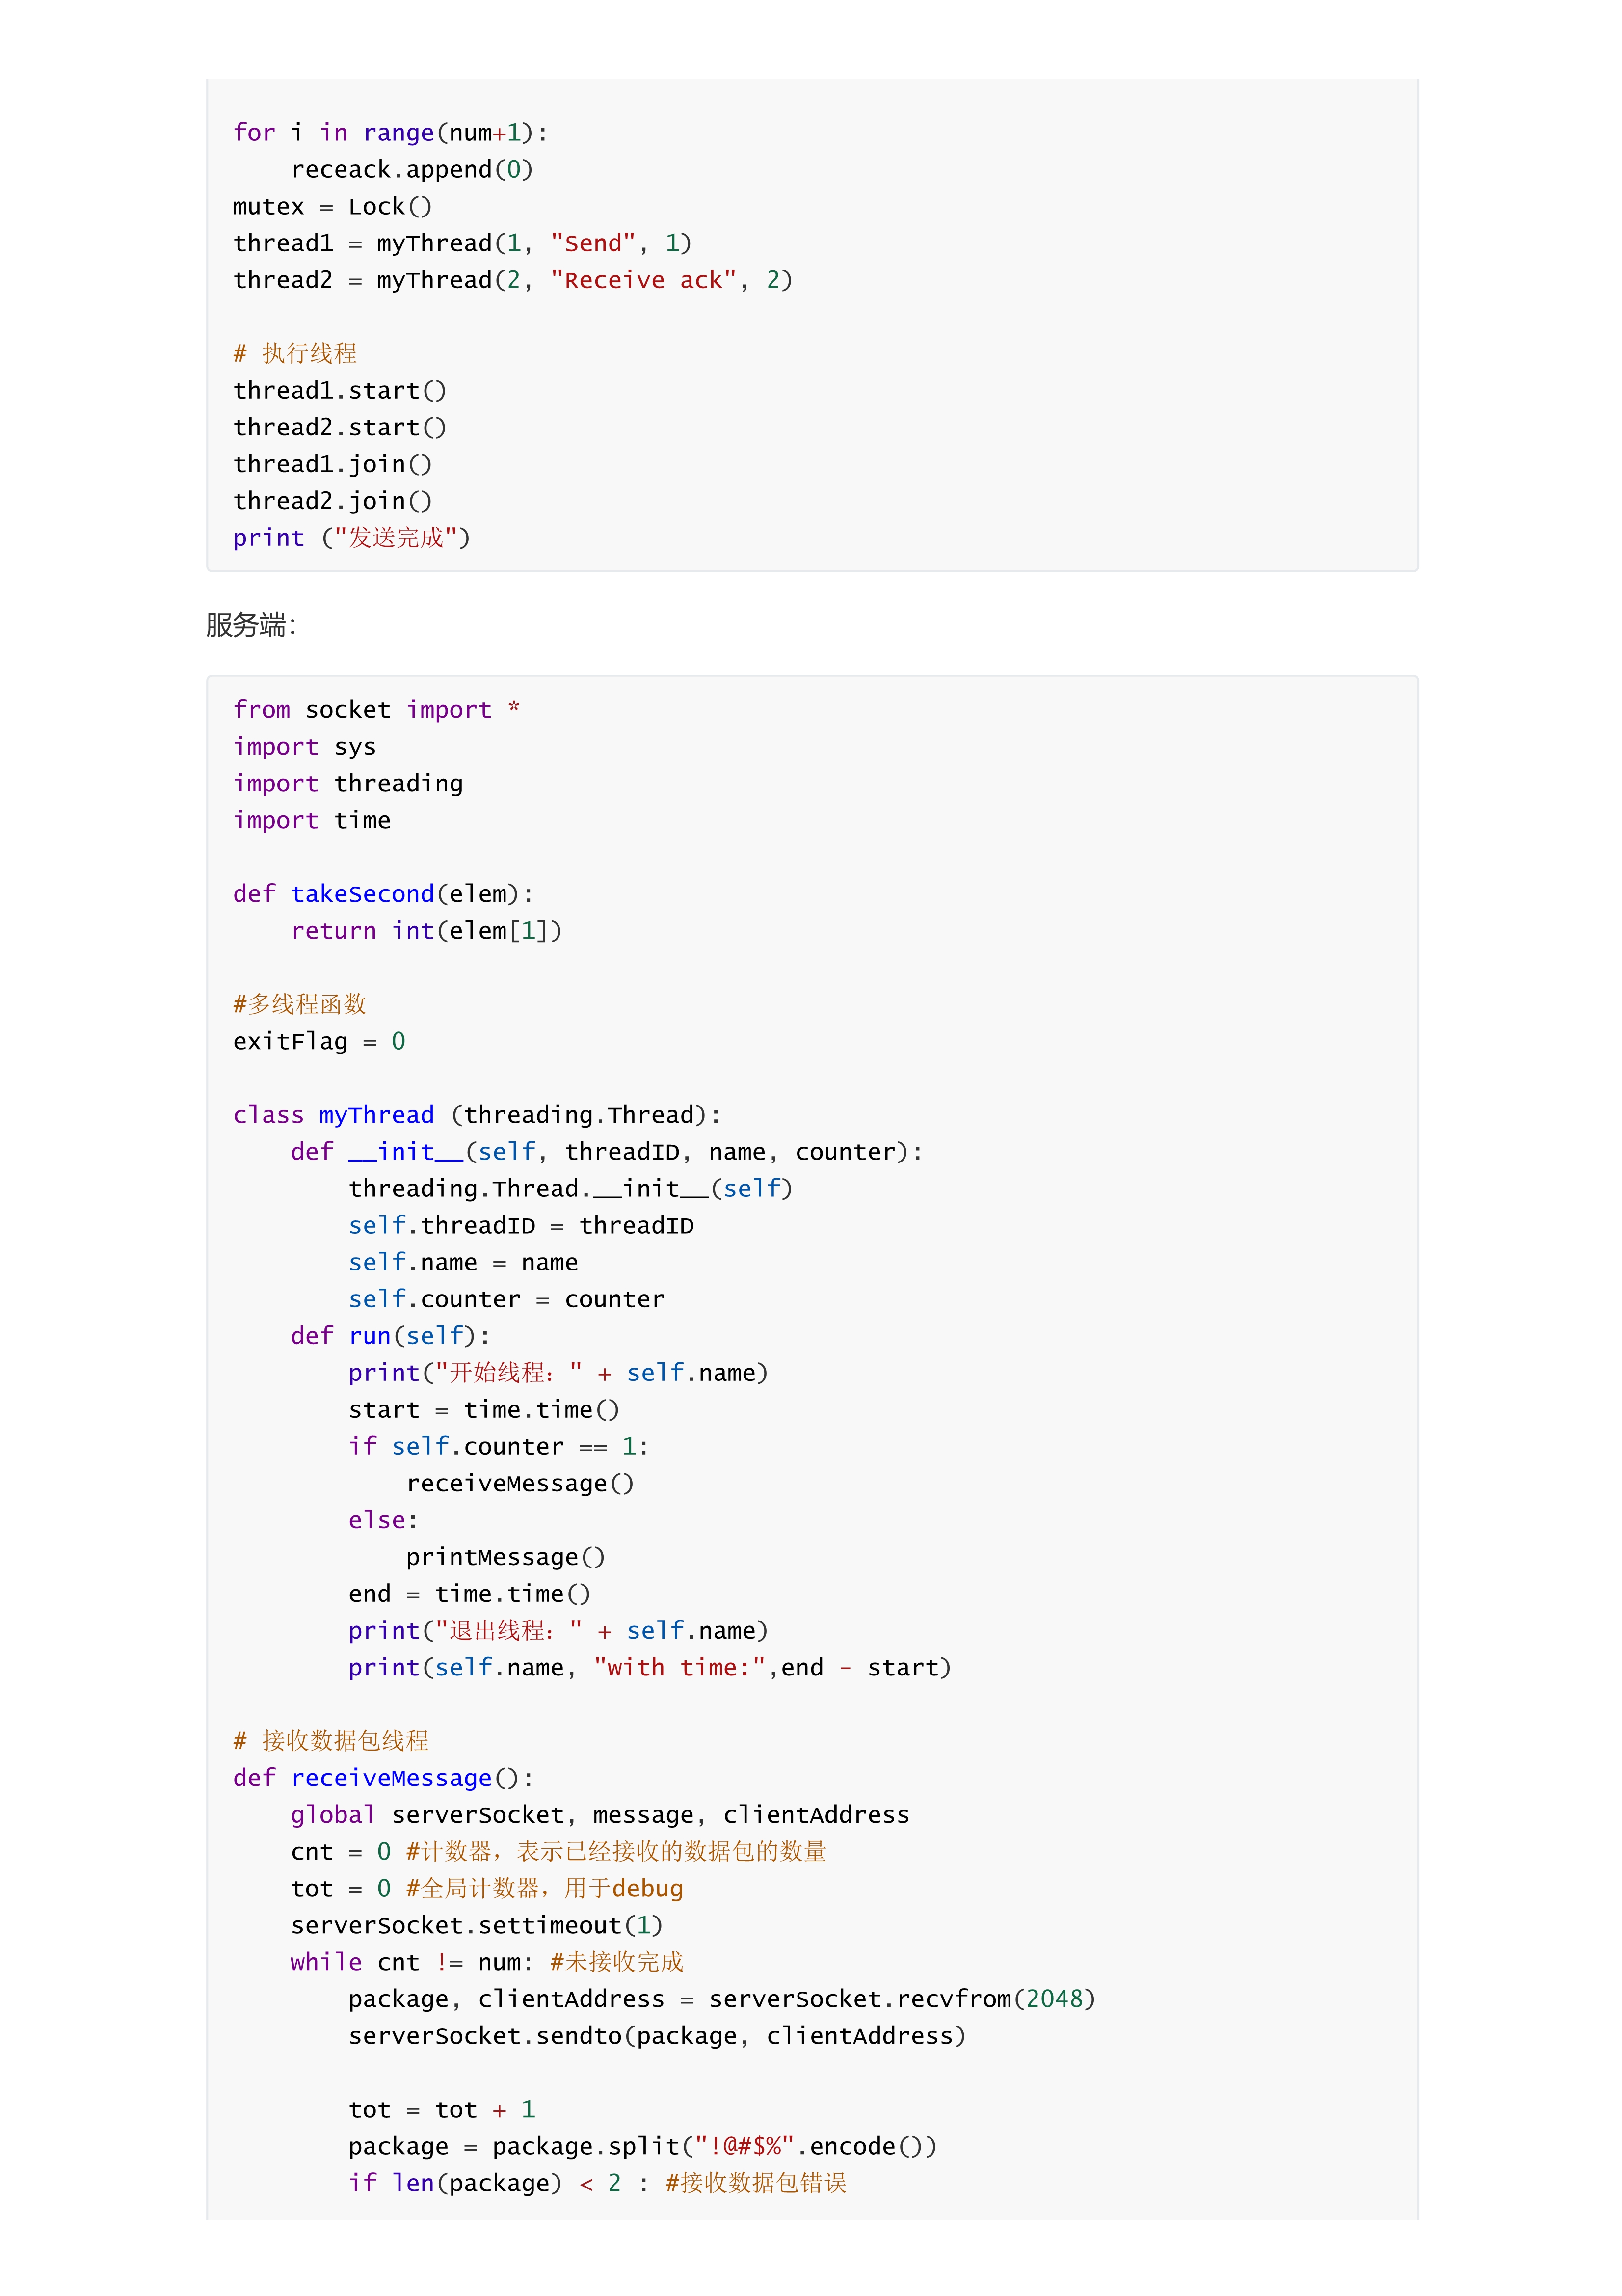Click the 'thread1.start()' line
The image size is (1622, 2296).
[340, 391]
